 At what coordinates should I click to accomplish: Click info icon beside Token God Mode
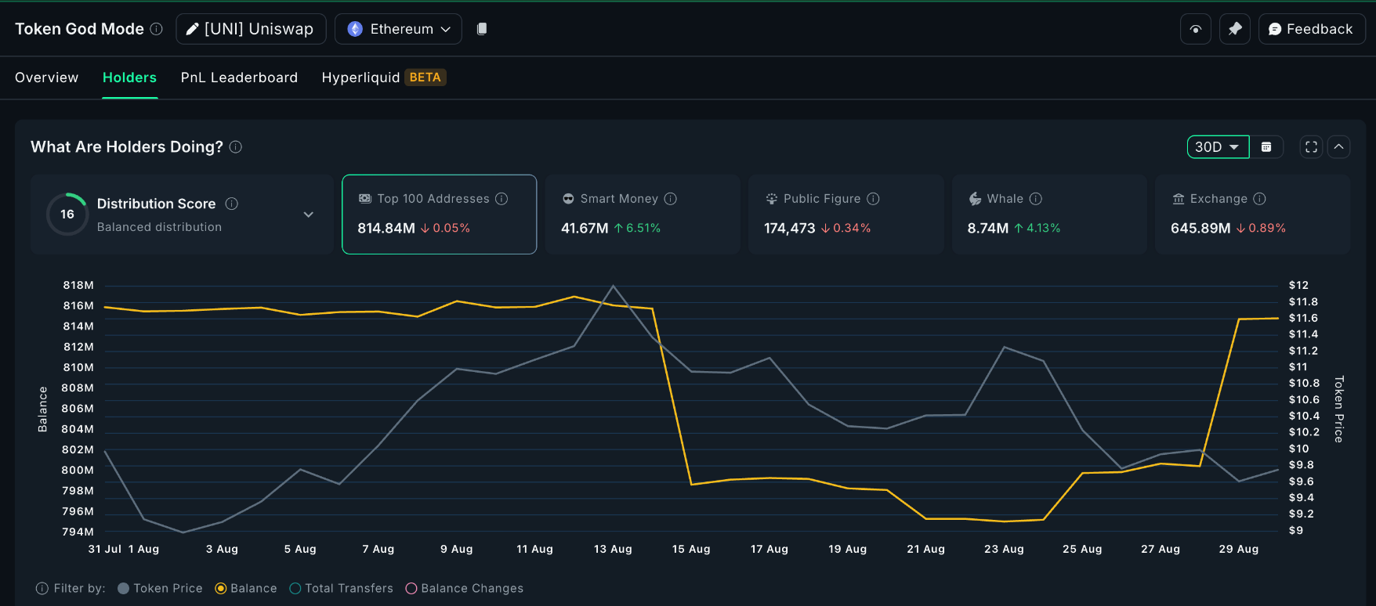pyautogui.click(x=157, y=29)
